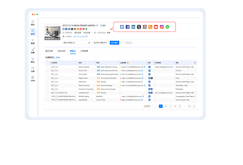Open company X (Twitter) icon under company name
The image size is (243, 165).
(x=72, y=29)
